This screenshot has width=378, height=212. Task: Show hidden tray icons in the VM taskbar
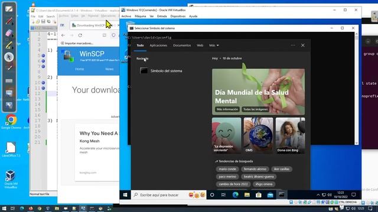point(318,195)
